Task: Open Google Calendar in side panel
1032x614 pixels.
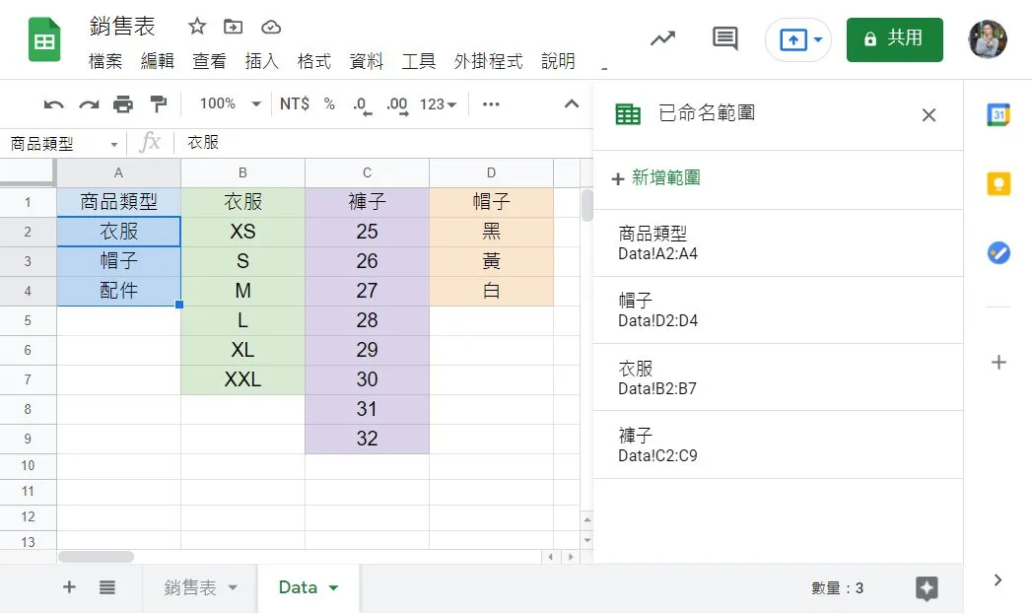Action: click(x=998, y=114)
